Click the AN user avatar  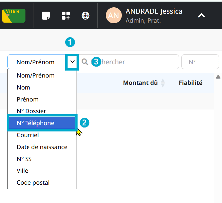(x=114, y=16)
